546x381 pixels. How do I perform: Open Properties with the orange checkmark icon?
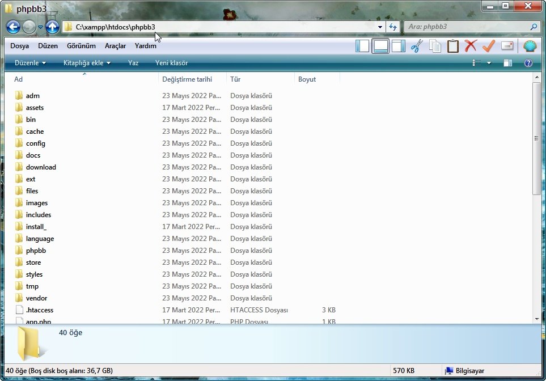click(489, 46)
